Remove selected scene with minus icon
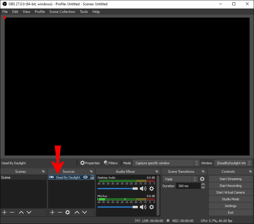 pyautogui.click(x=12, y=212)
